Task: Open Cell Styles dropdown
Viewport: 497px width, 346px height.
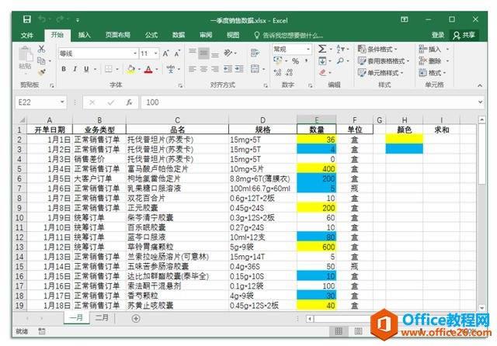Action: (x=381, y=73)
